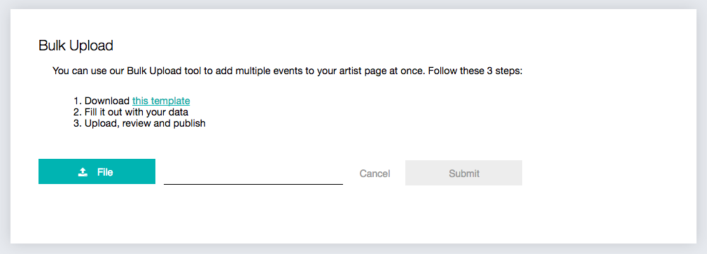This screenshot has width=707, height=254.
Task: Click the grey page background outside the card
Action: coord(353,248)
